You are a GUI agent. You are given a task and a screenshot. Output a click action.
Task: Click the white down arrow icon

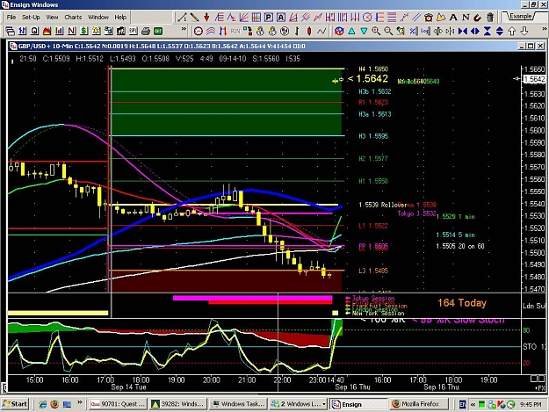524,31
